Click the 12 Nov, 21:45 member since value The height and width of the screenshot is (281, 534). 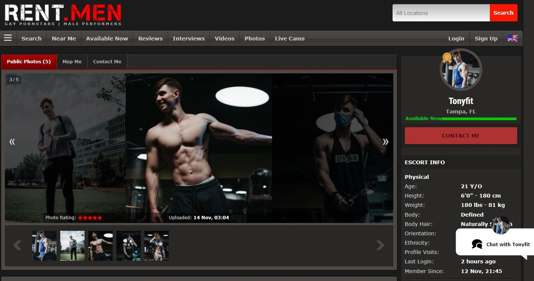tap(481, 271)
